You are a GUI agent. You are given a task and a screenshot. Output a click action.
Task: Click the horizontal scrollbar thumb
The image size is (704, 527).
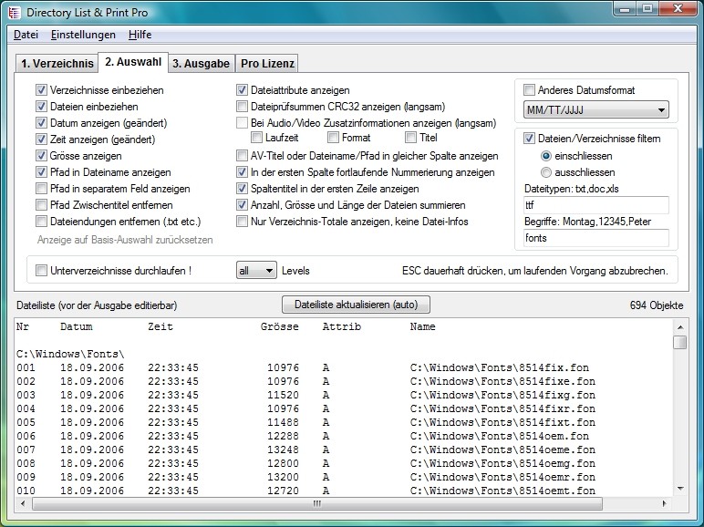point(317,504)
